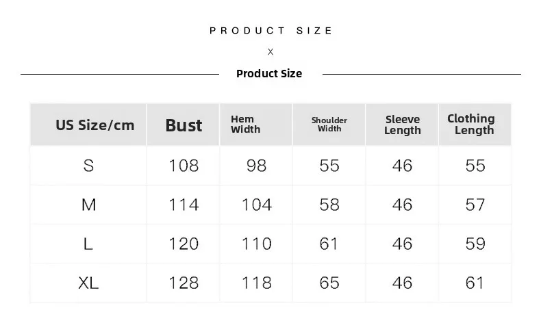Click the spaced PRODUCT SIZE title text
541x323 pixels.
tap(271, 31)
